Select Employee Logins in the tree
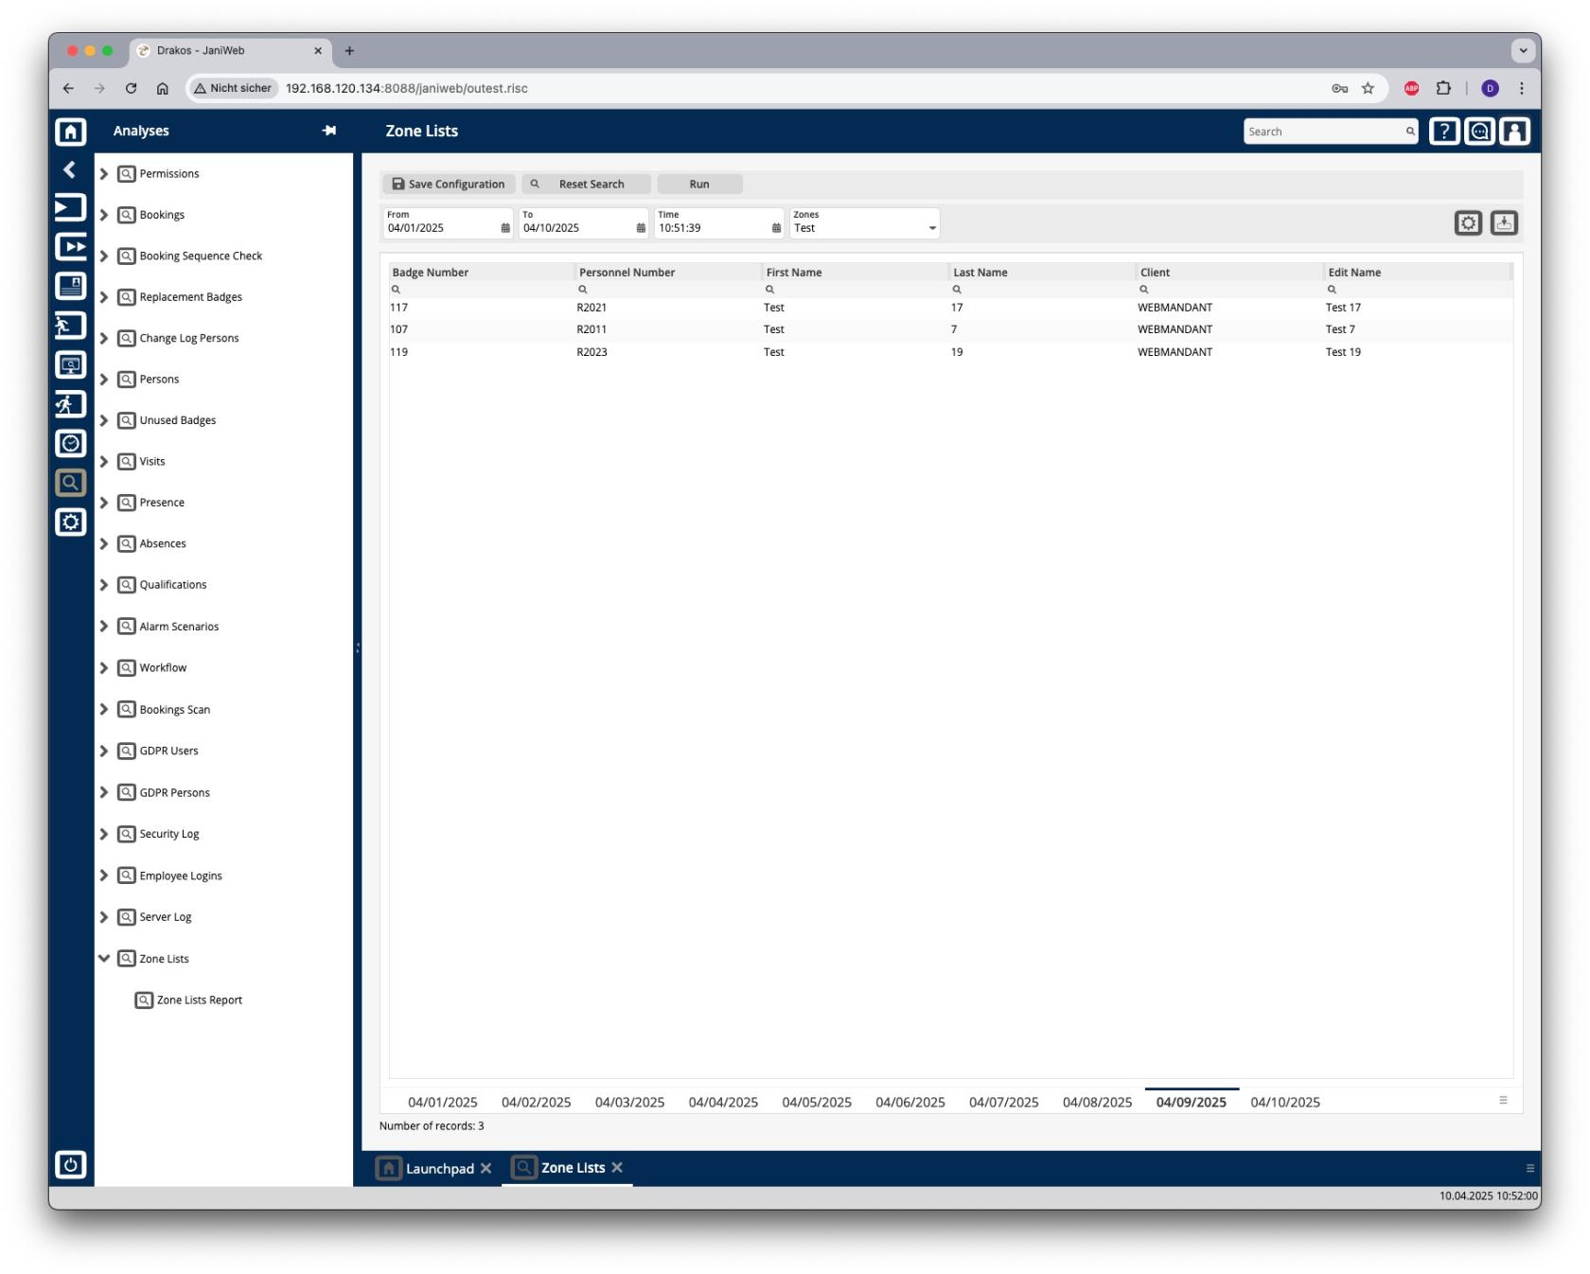This screenshot has width=1590, height=1274. [181, 876]
